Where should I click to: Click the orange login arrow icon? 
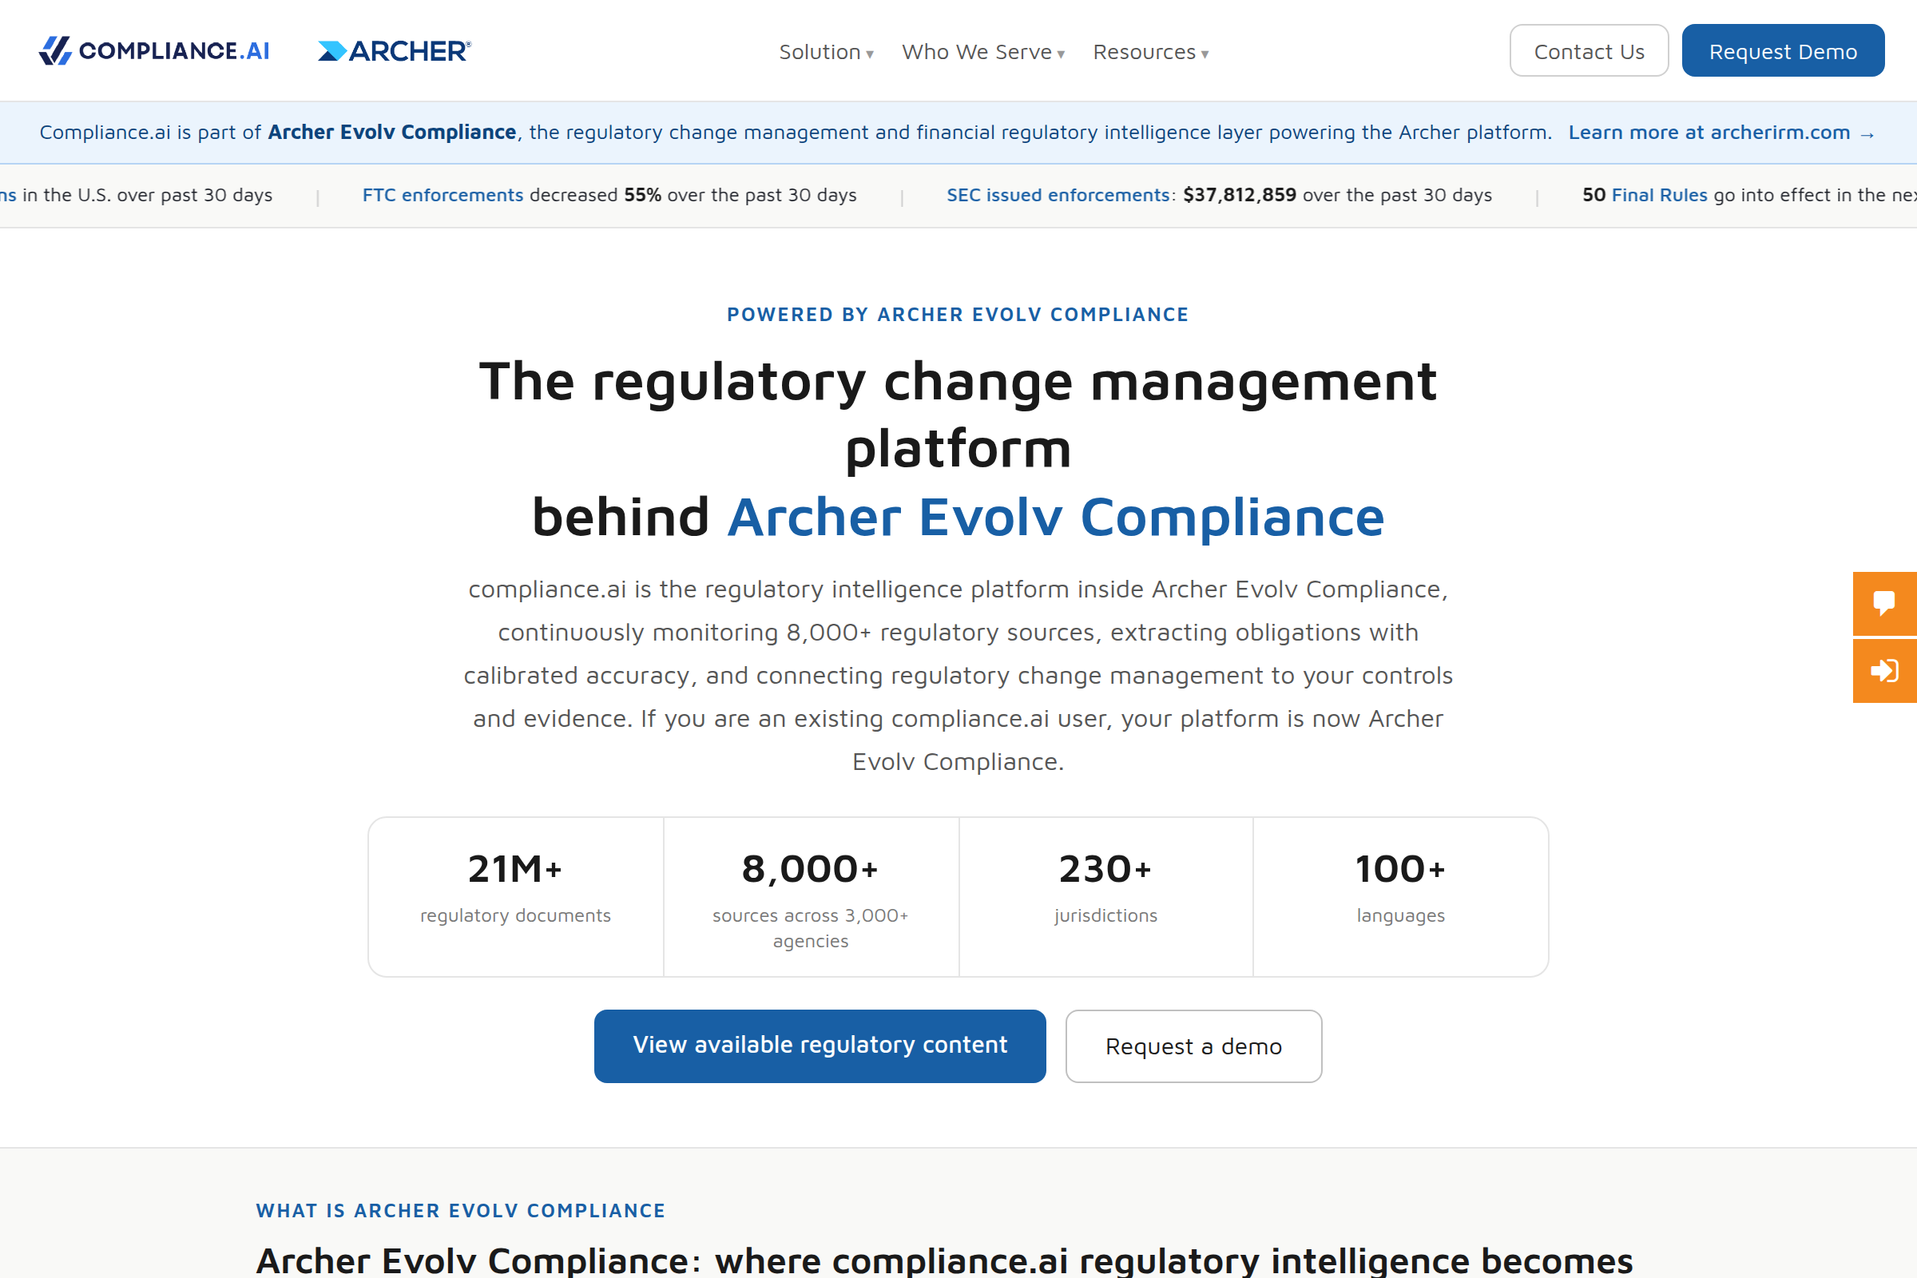pos(1884,671)
